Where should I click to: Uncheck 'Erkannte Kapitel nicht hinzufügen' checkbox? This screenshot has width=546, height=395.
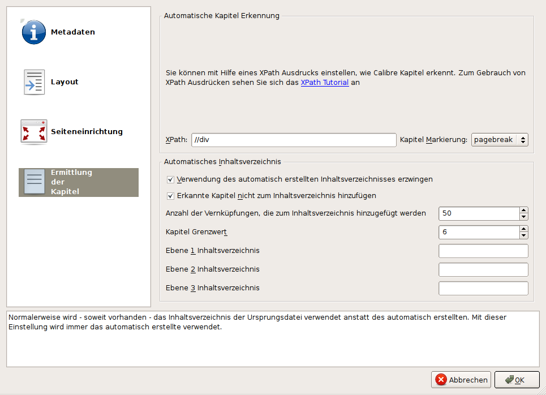pos(170,196)
